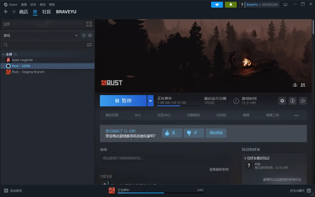
Task: Click the question mark avatar next to BraveYu
Action: (x=242, y=5)
